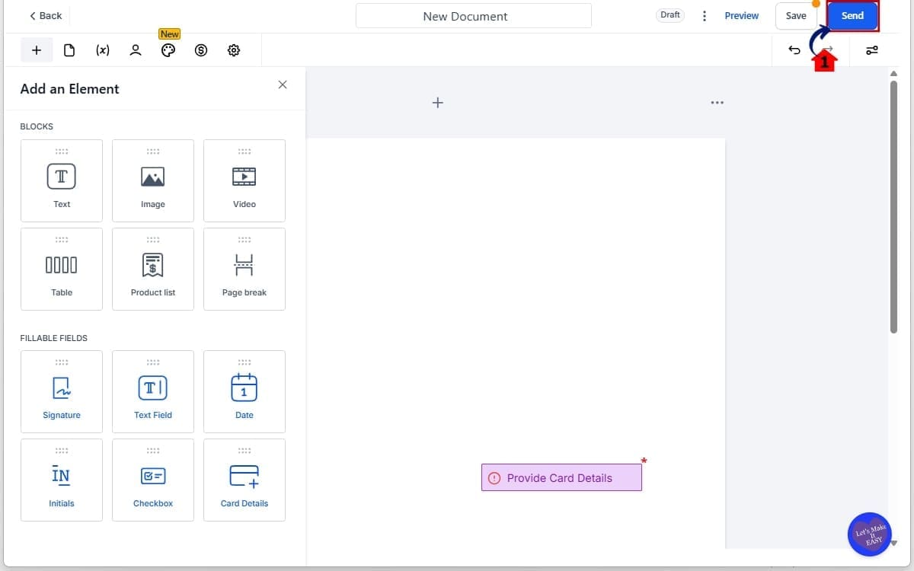
Task: Click the scroll-up arrow at the scrollbar top
Action: point(893,73)
